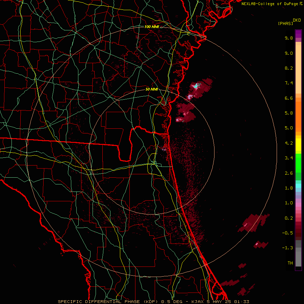The image size is (304, 304).
Task: Select the yellow segment of color bar
Action: (298, 145)
